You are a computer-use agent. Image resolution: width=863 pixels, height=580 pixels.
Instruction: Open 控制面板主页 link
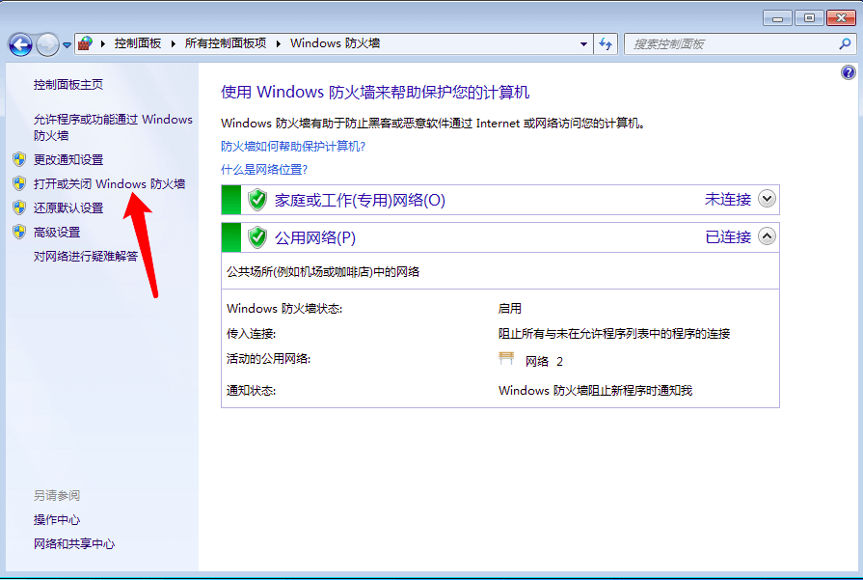click(68, 84)
